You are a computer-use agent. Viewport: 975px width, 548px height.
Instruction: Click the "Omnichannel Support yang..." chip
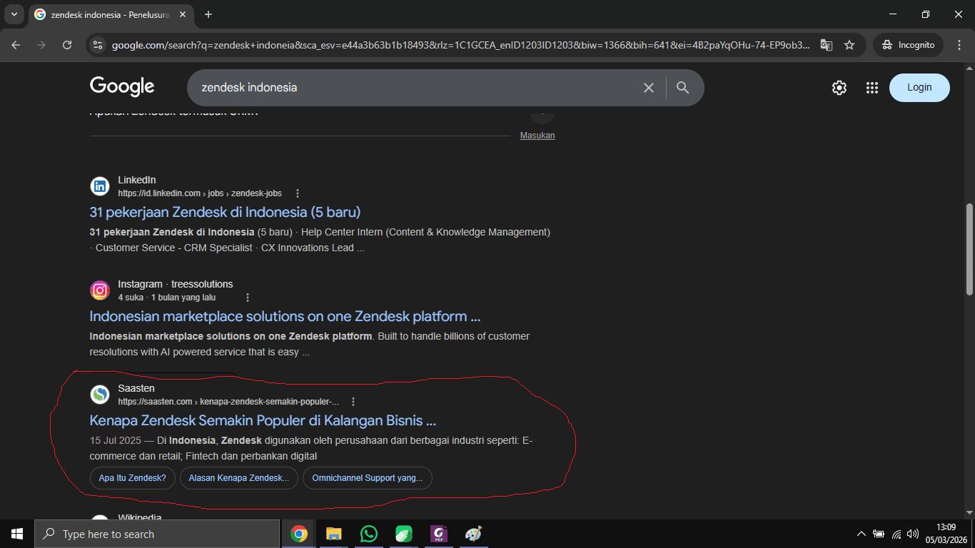coord(368,478)
